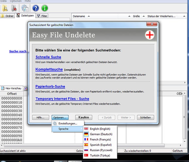Click the icon tab next to Hex-Vorschau

pos(26,88)
